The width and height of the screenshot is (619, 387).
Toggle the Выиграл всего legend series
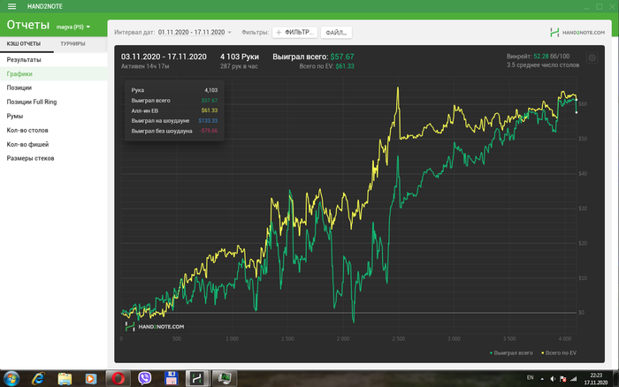[511, 353]
